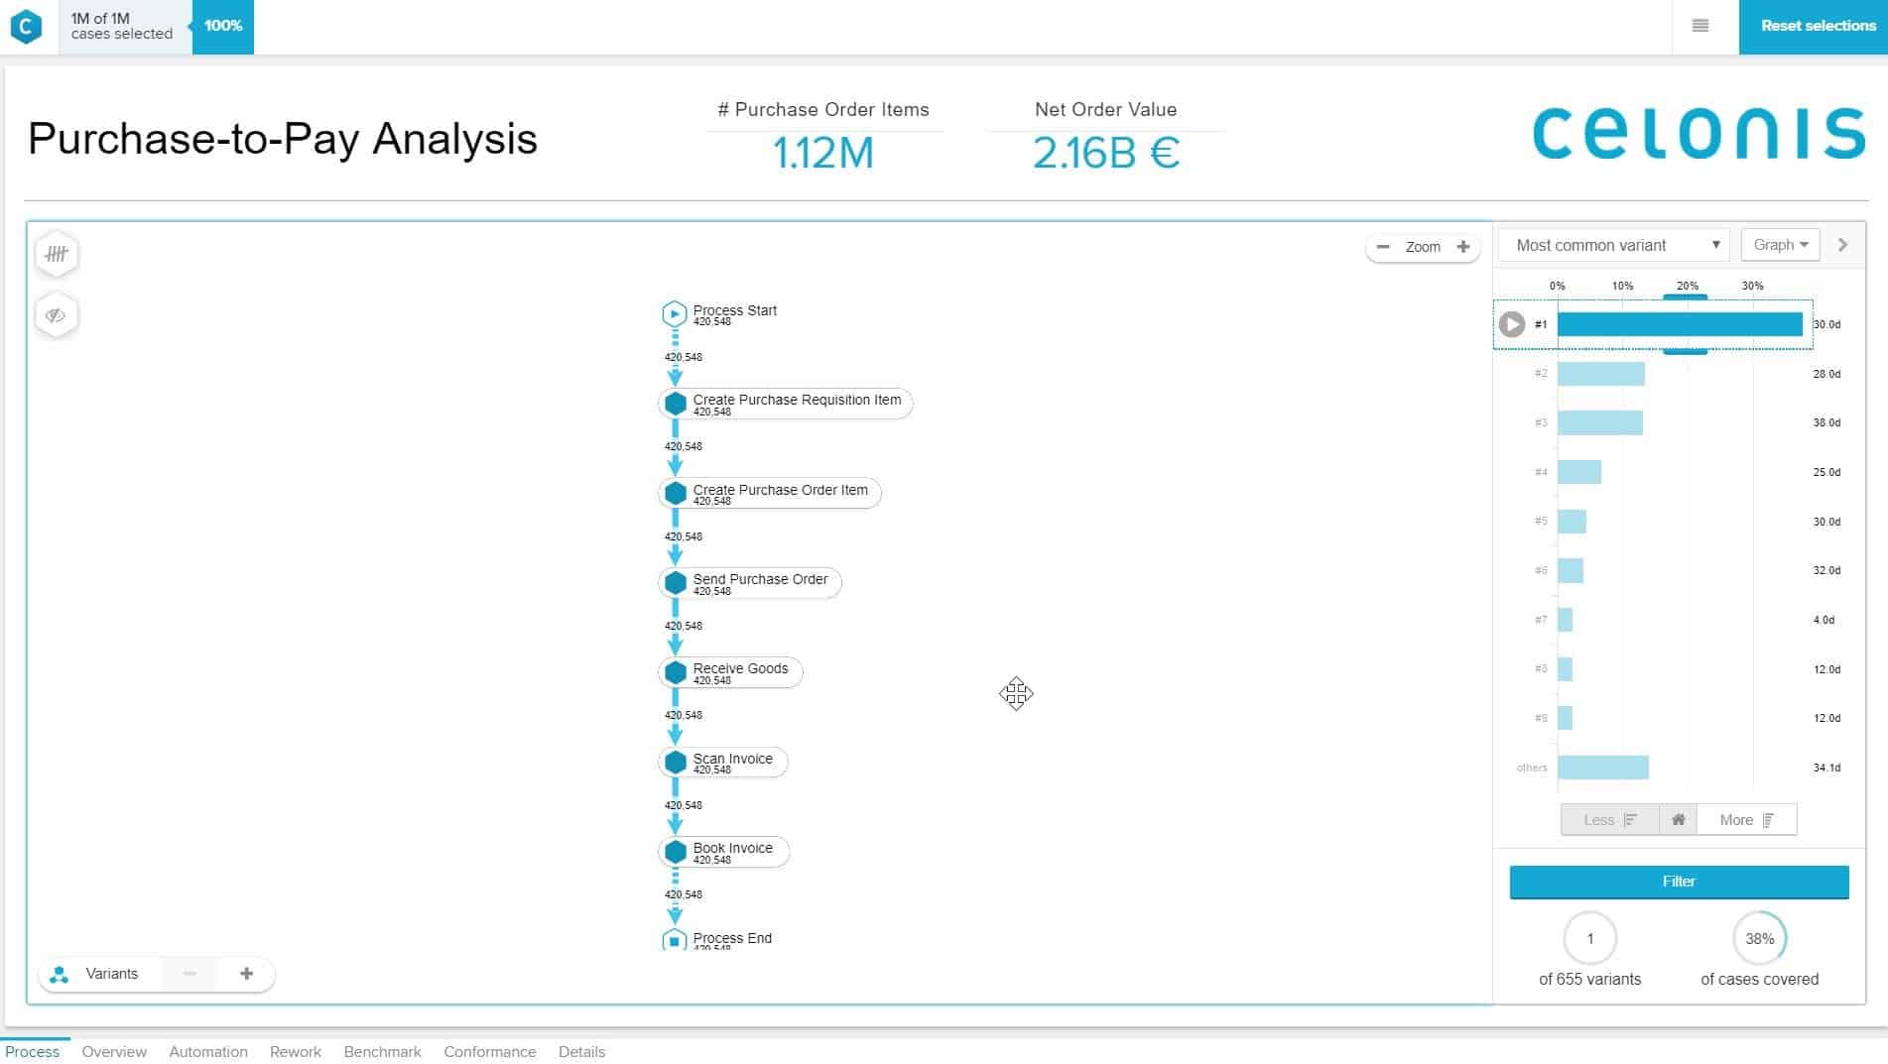Select Create Purchase Order Item activity
This screenshot has width=1888, height=1064.
coord(770,493)
